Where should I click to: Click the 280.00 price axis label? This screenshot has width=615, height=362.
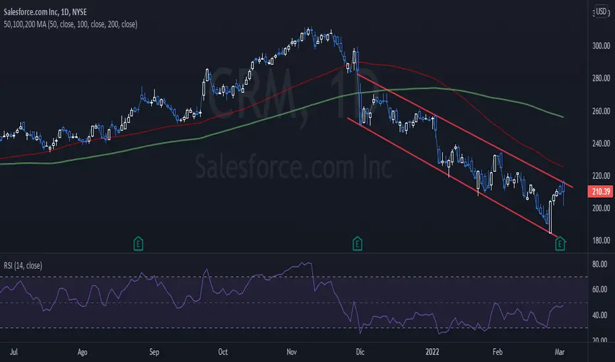601,78
